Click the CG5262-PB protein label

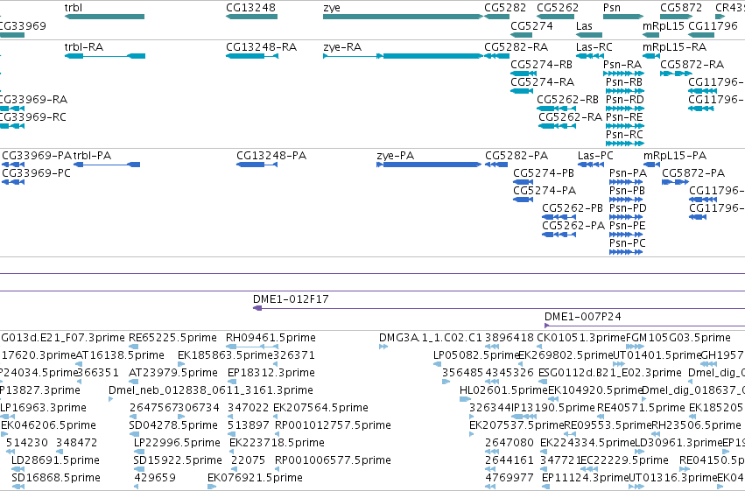(573, 208)
